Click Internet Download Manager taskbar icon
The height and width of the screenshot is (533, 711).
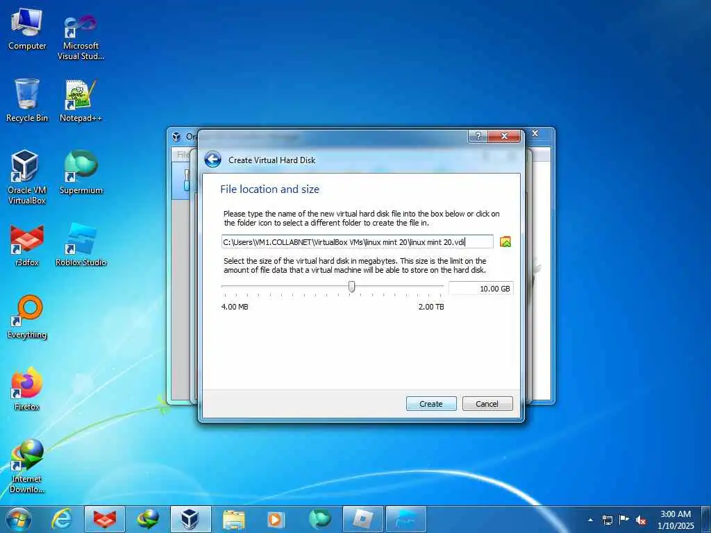[x=148, y=519]
